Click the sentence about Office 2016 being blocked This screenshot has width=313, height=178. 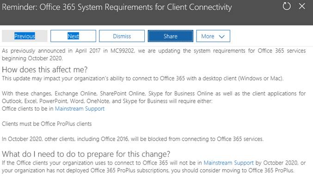pos(133,139)
